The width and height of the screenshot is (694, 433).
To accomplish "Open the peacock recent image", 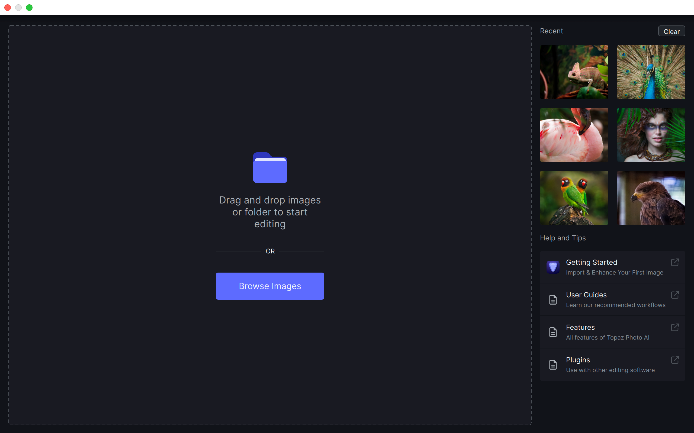I will [651, 72].
